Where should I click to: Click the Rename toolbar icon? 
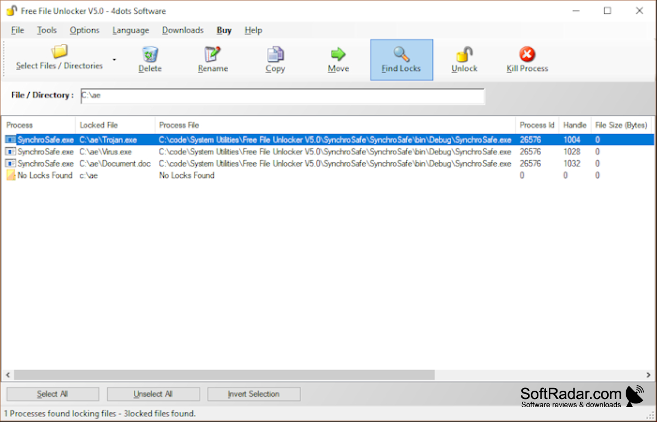click(x=213, y=54)
